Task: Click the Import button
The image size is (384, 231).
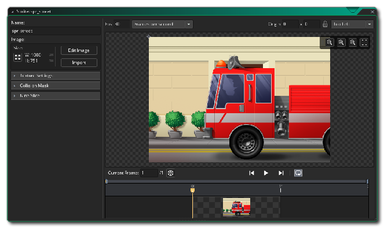Action: pos(79,62)
